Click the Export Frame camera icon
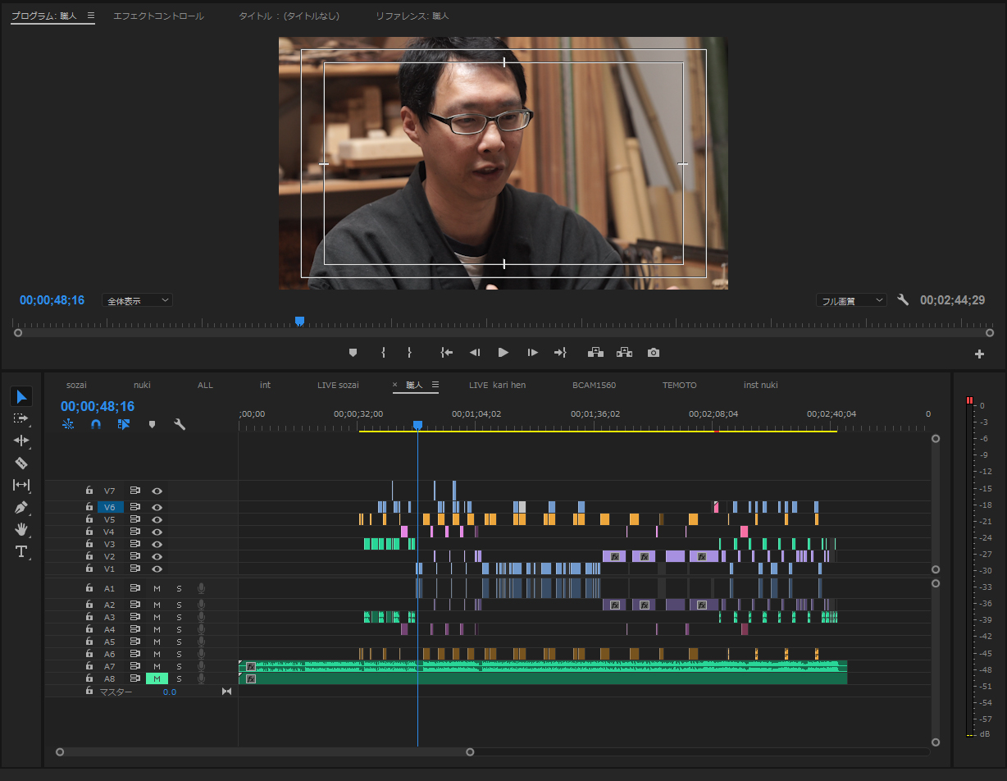The image size is (1007, 781). [653, 353]
